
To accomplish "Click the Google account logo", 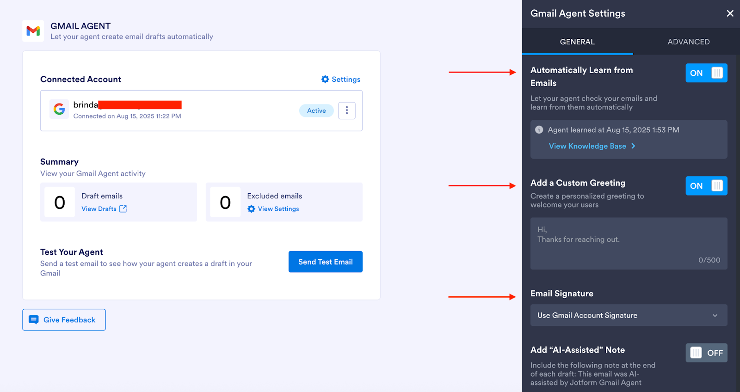I will tap(59, 109).
